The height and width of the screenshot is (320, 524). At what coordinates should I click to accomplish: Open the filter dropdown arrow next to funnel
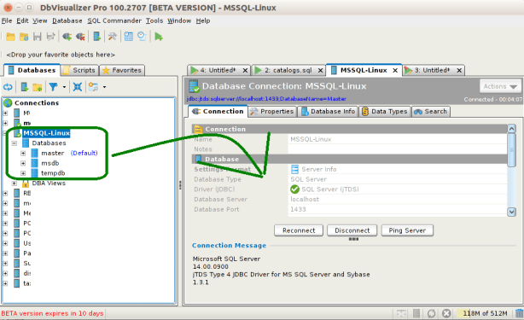point(64,87)
